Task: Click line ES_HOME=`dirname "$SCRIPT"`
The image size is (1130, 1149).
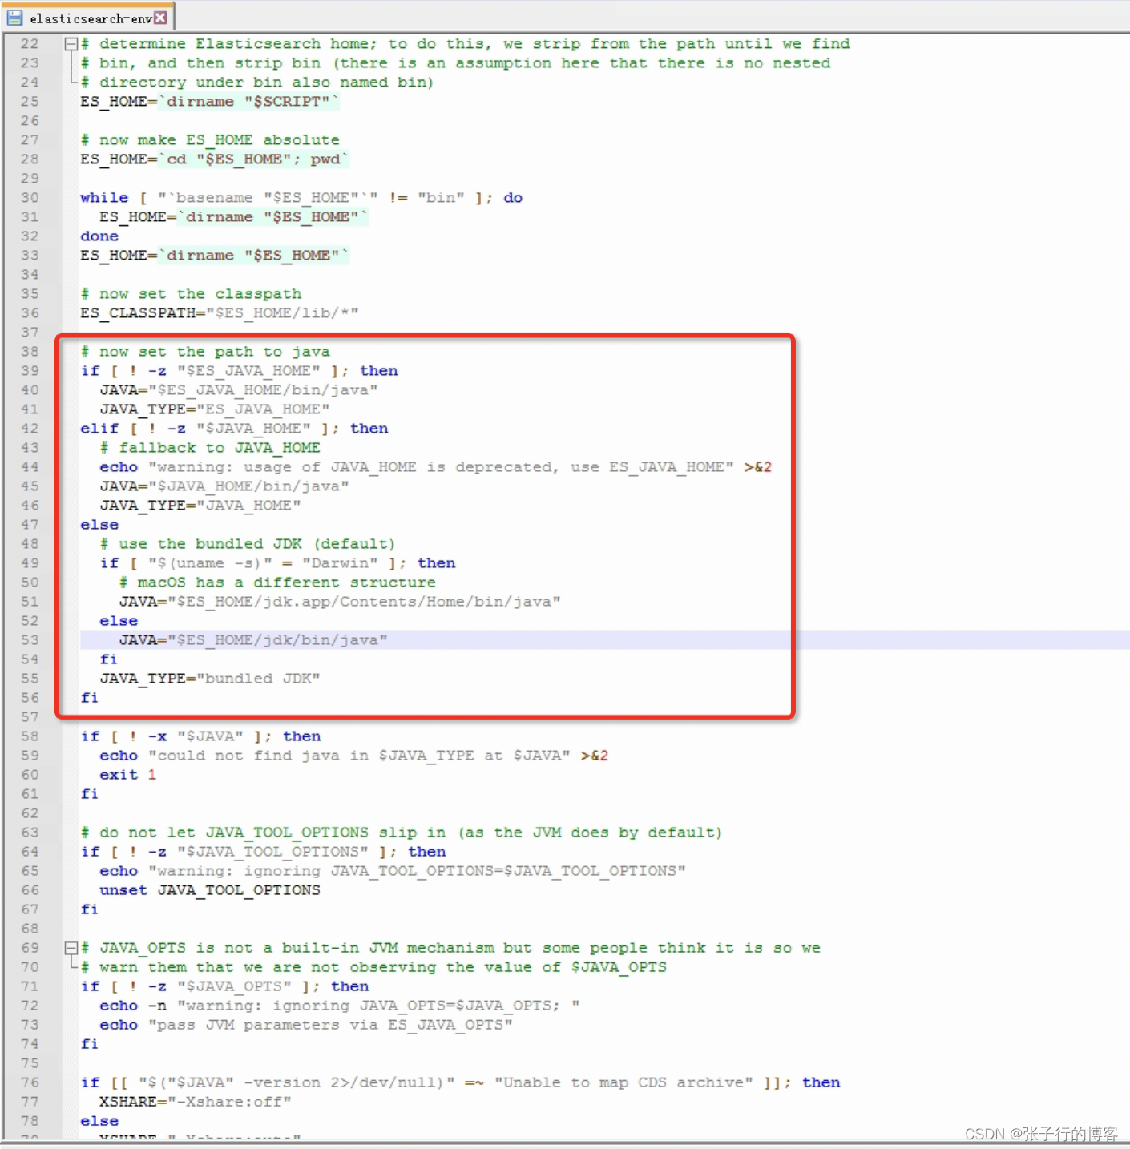Action: 209,102
